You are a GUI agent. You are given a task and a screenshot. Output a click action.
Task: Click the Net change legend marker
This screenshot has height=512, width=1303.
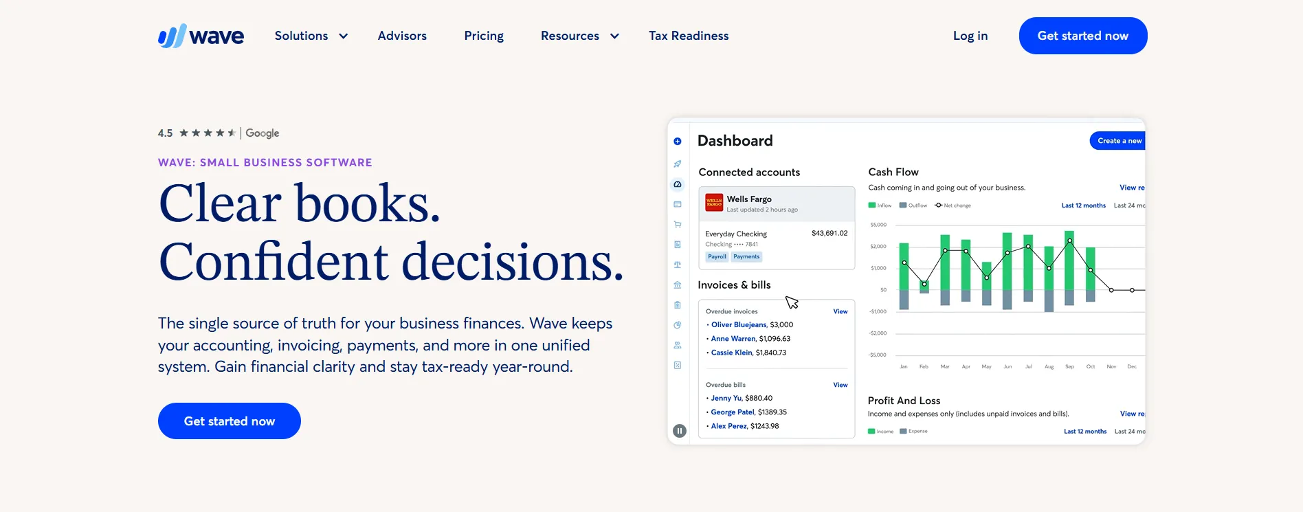click(939, 205)
